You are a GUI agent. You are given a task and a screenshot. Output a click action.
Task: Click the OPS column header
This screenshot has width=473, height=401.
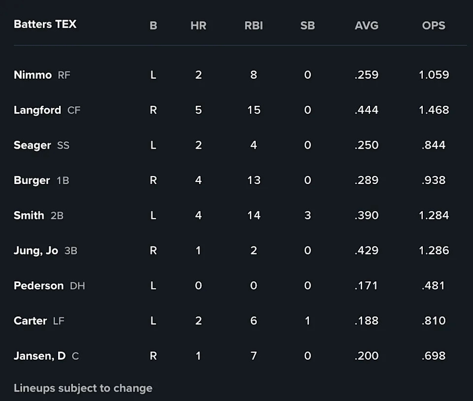(x=434, y=26)
